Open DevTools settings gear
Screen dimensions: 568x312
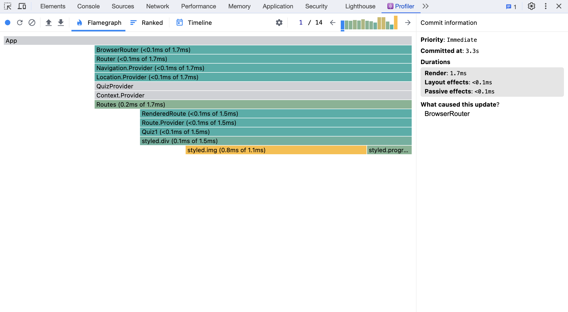coord(532,6)
